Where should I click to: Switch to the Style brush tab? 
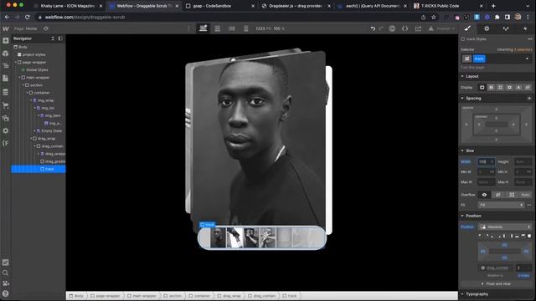[467, 28]
